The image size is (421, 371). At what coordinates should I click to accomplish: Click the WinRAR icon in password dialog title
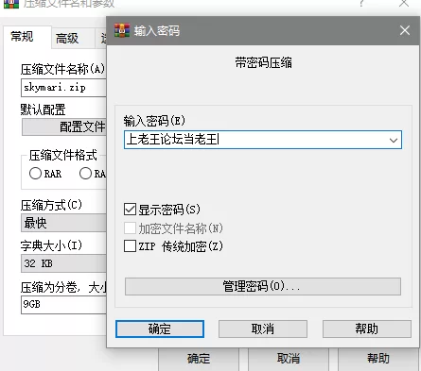pos(122,30)
